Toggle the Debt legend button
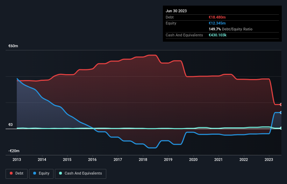The image size is (287, 184). point(17,174)
